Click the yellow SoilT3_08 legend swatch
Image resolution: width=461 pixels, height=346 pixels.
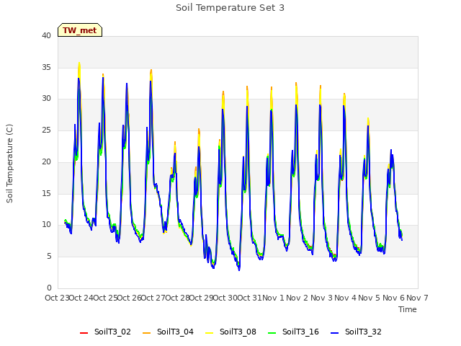[x=209, y=333]
